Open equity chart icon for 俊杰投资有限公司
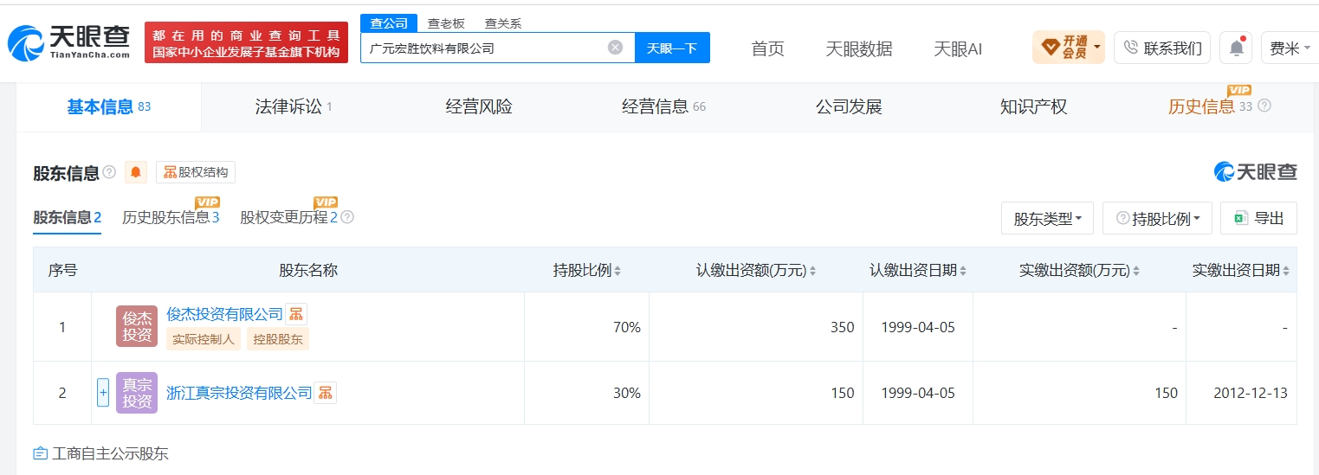This screenshot has height=475, width=1319. click(296, 314)
